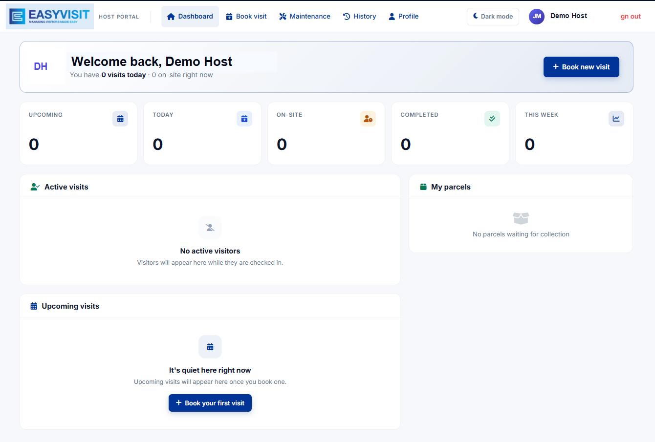Click the My parcels box icon

423,187
